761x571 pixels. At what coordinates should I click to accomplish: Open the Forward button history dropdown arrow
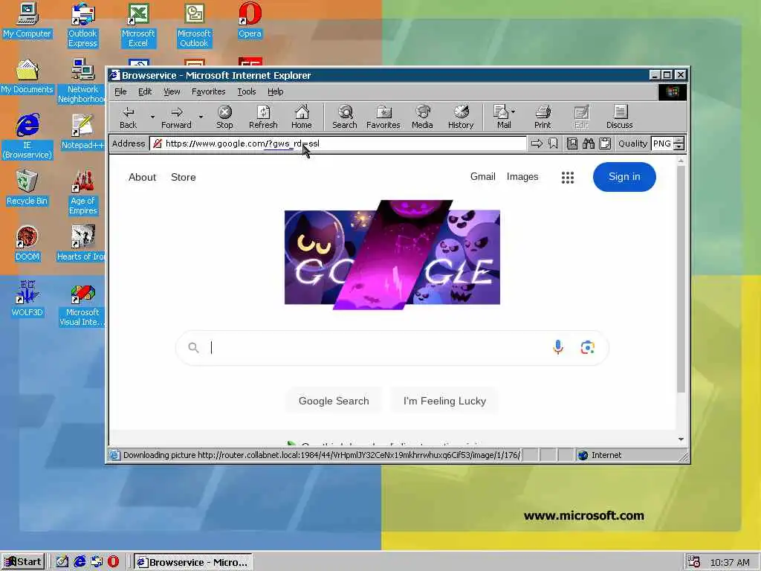201,117
